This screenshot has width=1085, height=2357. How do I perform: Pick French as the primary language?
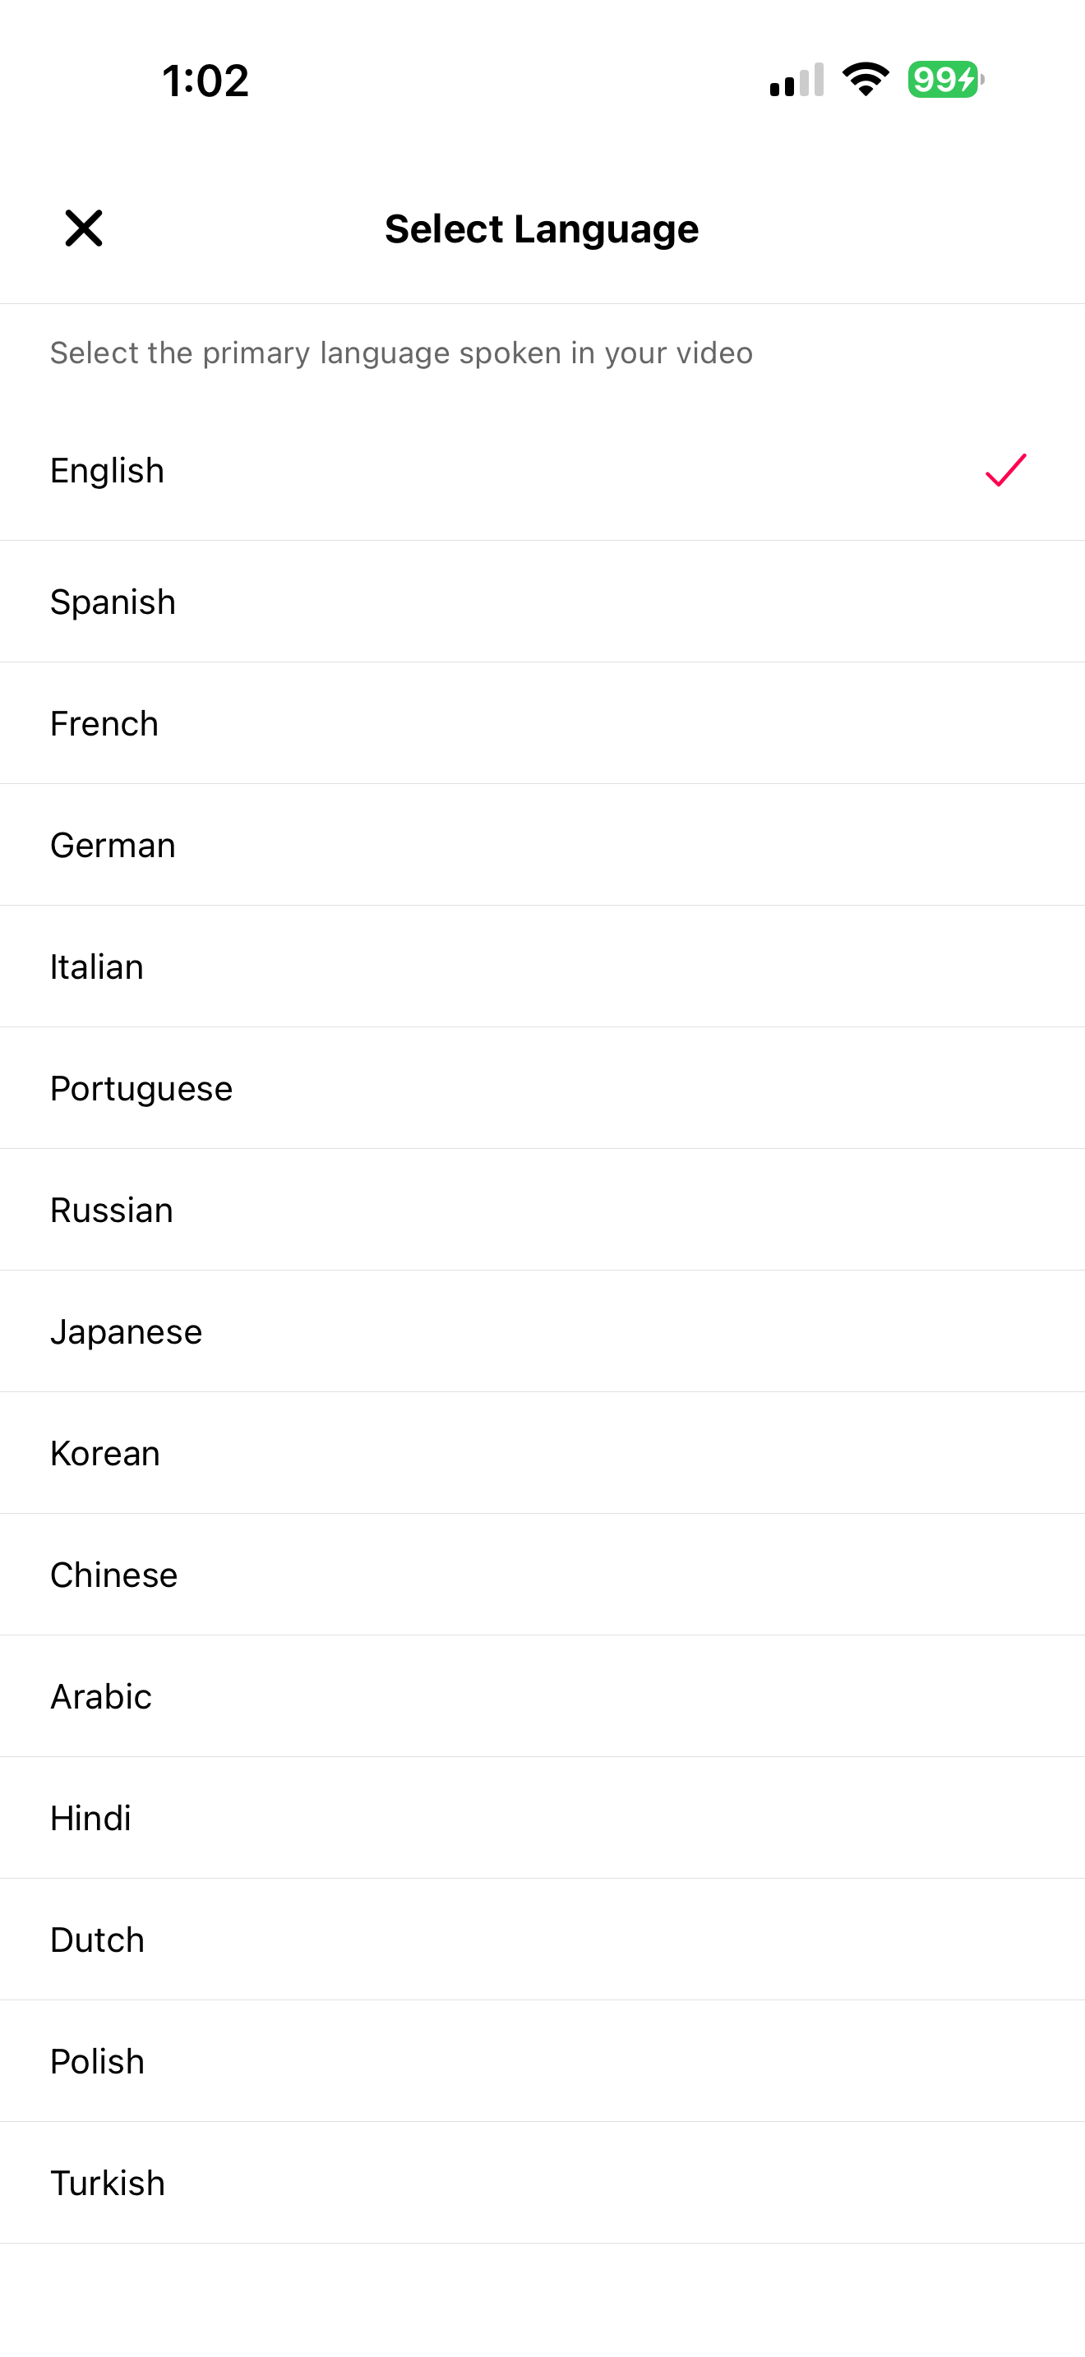click(x=104, y=724)
